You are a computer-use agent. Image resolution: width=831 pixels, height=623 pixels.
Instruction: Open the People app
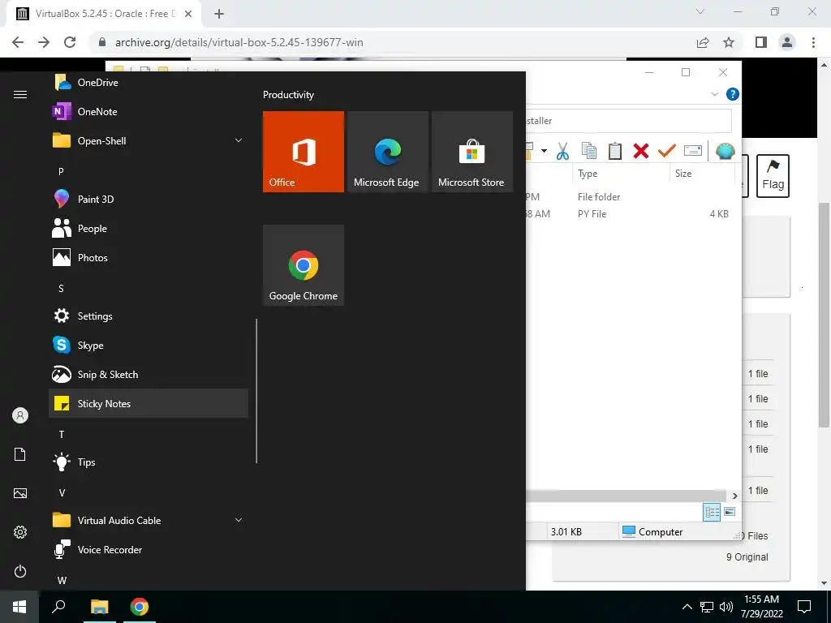(x=149, y=228)
